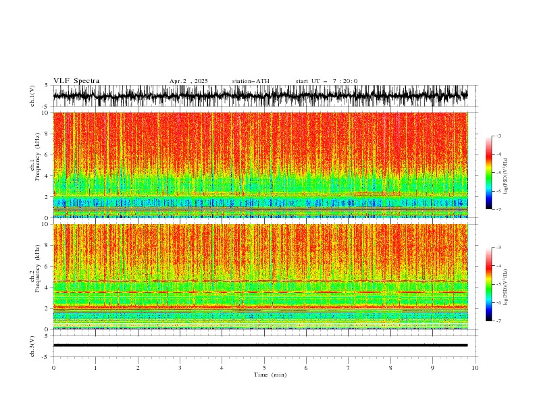
Task: Click the "ch.3(V)" axis label
Action: pyautogui.click(x=32, y=346)
